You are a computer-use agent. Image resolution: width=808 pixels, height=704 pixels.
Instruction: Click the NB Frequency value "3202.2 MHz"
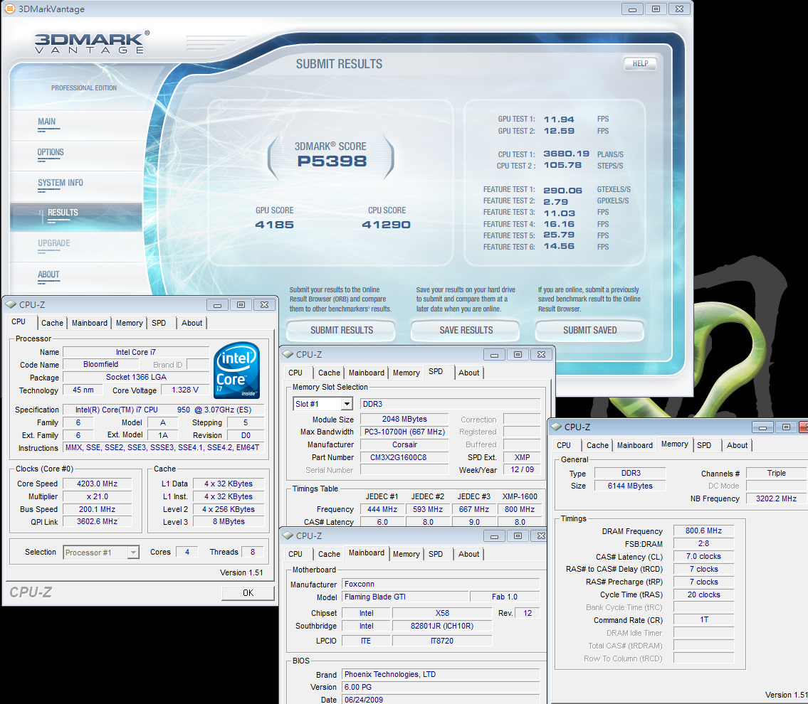(x=776, y=498)
